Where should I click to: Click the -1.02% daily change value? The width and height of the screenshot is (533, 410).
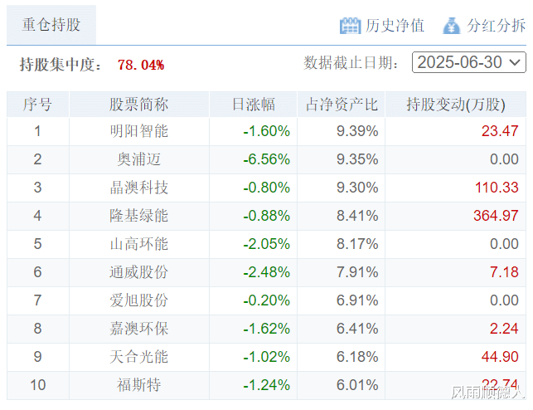tap(266, 357)
